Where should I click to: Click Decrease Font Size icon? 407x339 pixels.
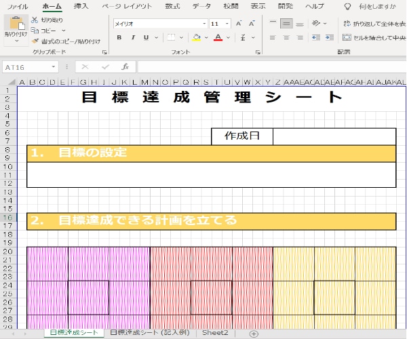click(x=252, y=24)
